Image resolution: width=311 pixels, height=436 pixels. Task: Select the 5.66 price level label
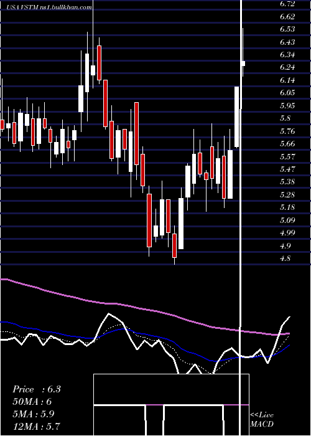[x=287, y=144]
